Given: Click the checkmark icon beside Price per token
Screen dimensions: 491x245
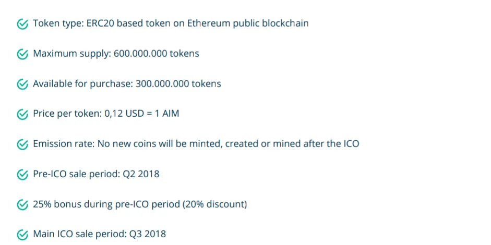Looking at the screenshot, I should (22, 114).
